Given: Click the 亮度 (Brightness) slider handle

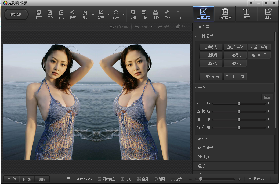Looking at the screenshot, I should point(239,103).
